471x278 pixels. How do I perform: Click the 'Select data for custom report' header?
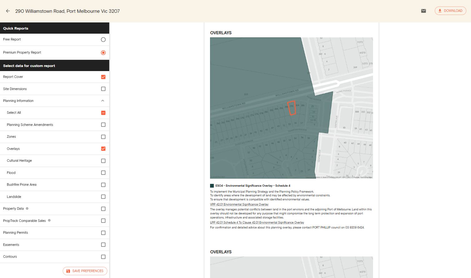tap(55, 65)
